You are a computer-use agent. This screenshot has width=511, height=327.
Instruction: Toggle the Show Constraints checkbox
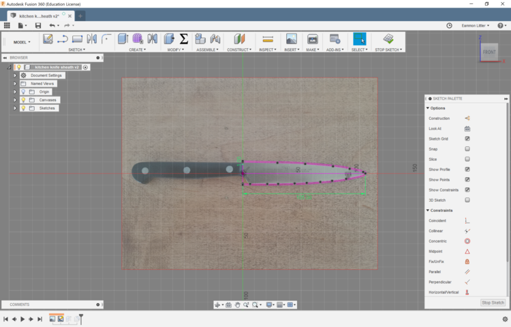click(x=467, y=190)
